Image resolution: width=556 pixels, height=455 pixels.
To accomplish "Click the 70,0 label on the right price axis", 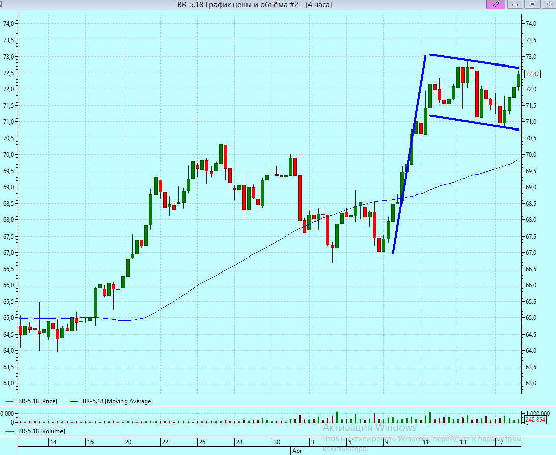I will 531,155.
